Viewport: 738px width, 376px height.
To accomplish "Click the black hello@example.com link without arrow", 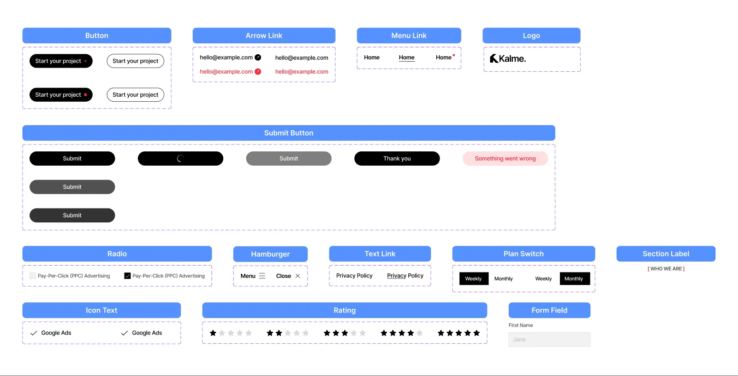I will tap(302, 58).
